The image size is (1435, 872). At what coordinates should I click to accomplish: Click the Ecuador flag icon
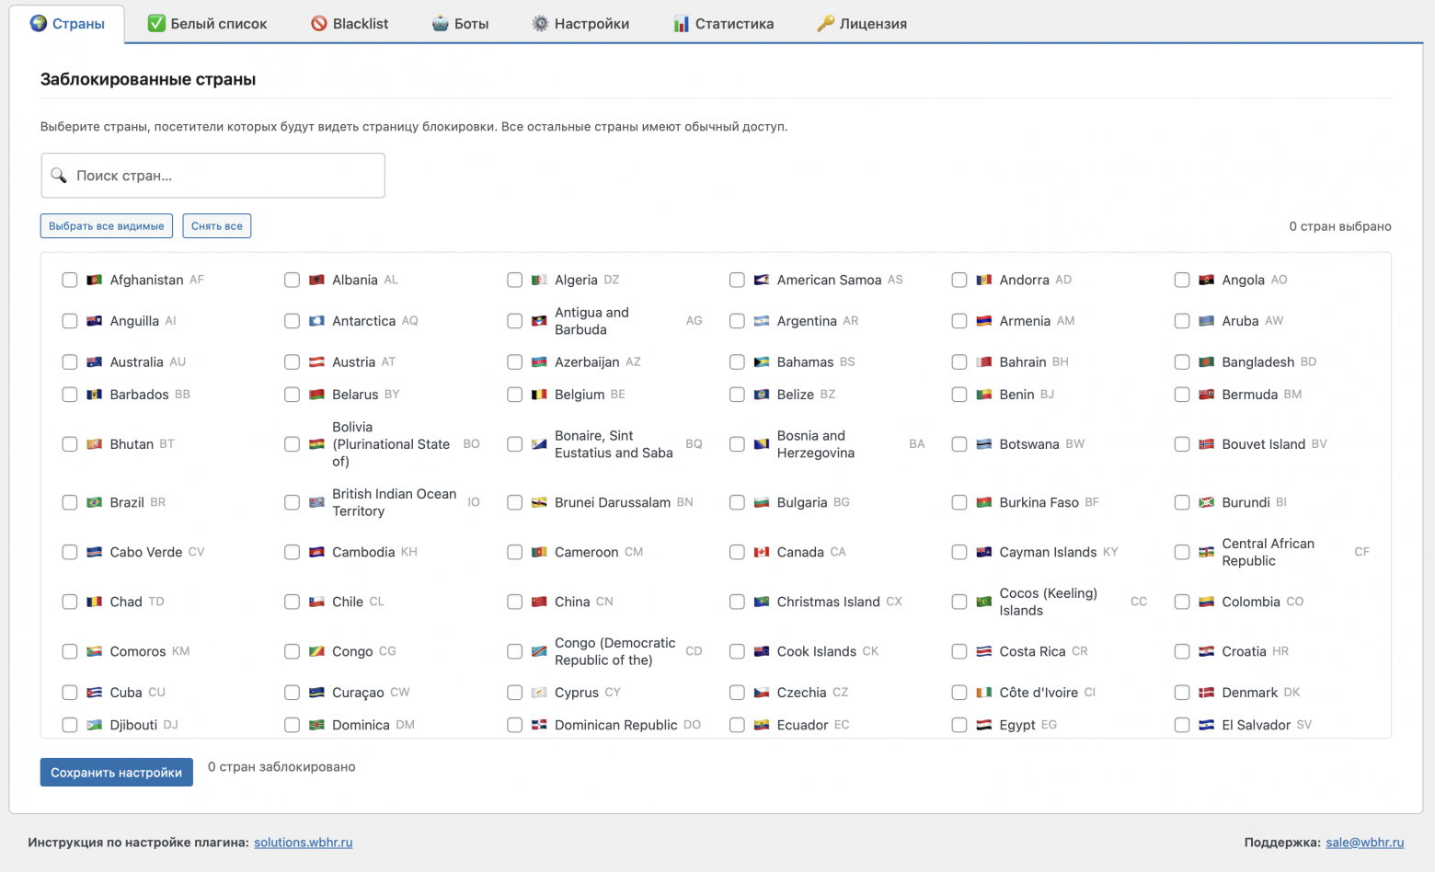click(x=762, y=725)
